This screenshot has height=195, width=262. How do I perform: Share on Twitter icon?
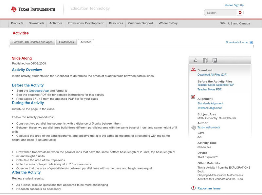[x=215, y=60]
